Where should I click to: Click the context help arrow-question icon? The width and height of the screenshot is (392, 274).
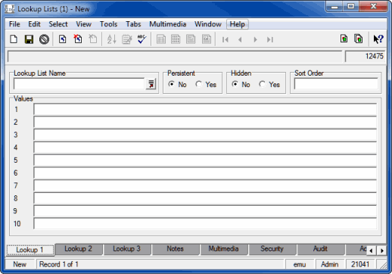point(378,39)
